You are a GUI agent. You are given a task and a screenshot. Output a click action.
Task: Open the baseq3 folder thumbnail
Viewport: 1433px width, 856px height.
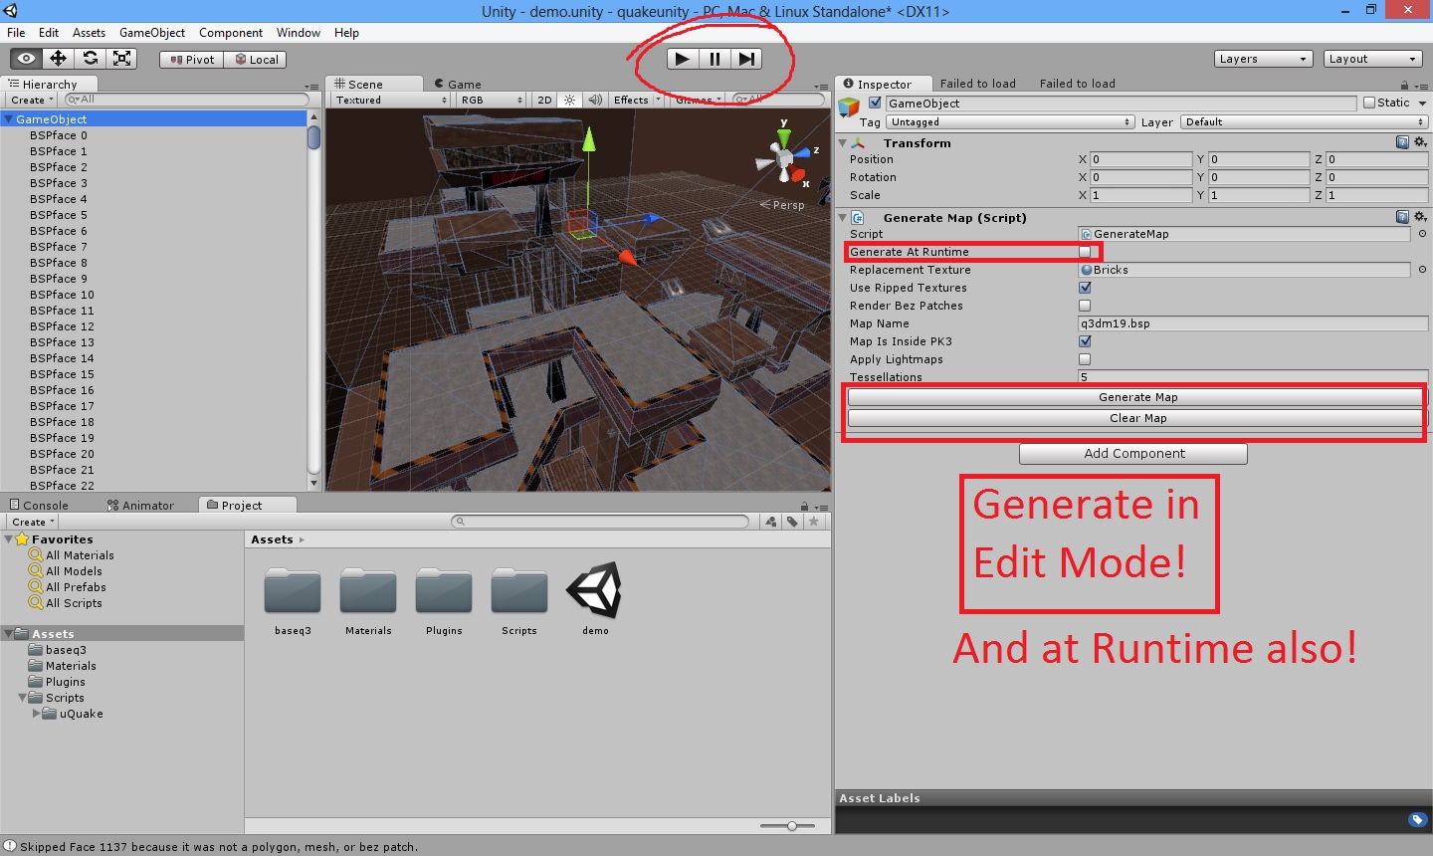tap(293, 592)
